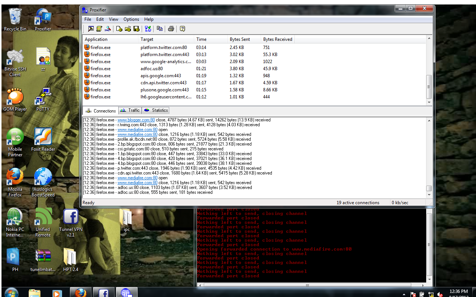The width and height of the screenshot is (476, 297).
Task: Select the Bitvise SSH Client desktop icon
Action: point(15,63)
